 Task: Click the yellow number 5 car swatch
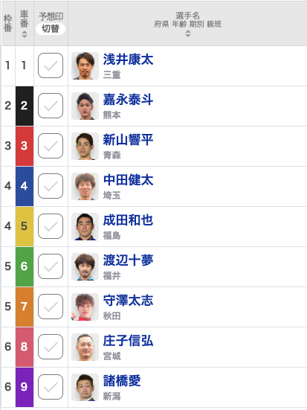point(25,226)
